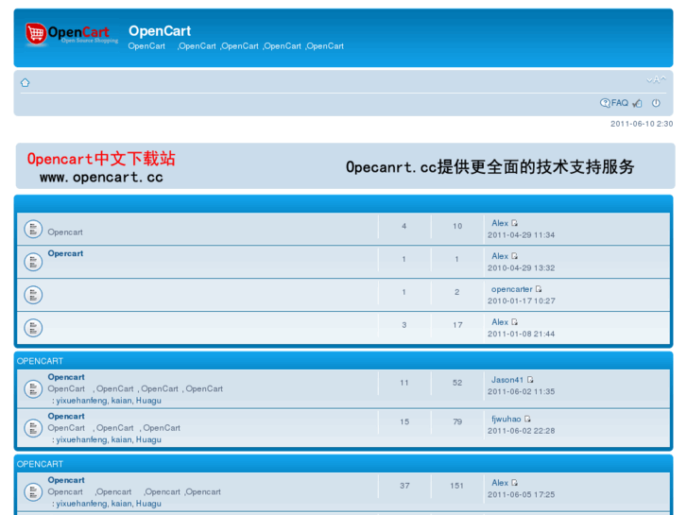
Task: Open the opencarter user profile
Action: (512, 289)
